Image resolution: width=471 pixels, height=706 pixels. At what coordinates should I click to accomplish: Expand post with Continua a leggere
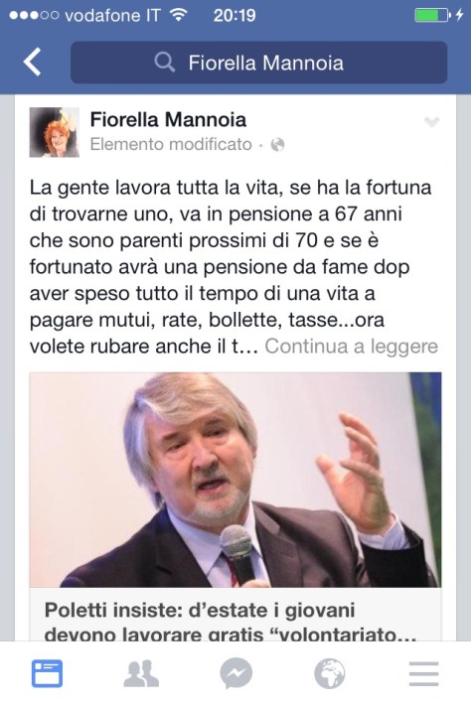(351, 347)
